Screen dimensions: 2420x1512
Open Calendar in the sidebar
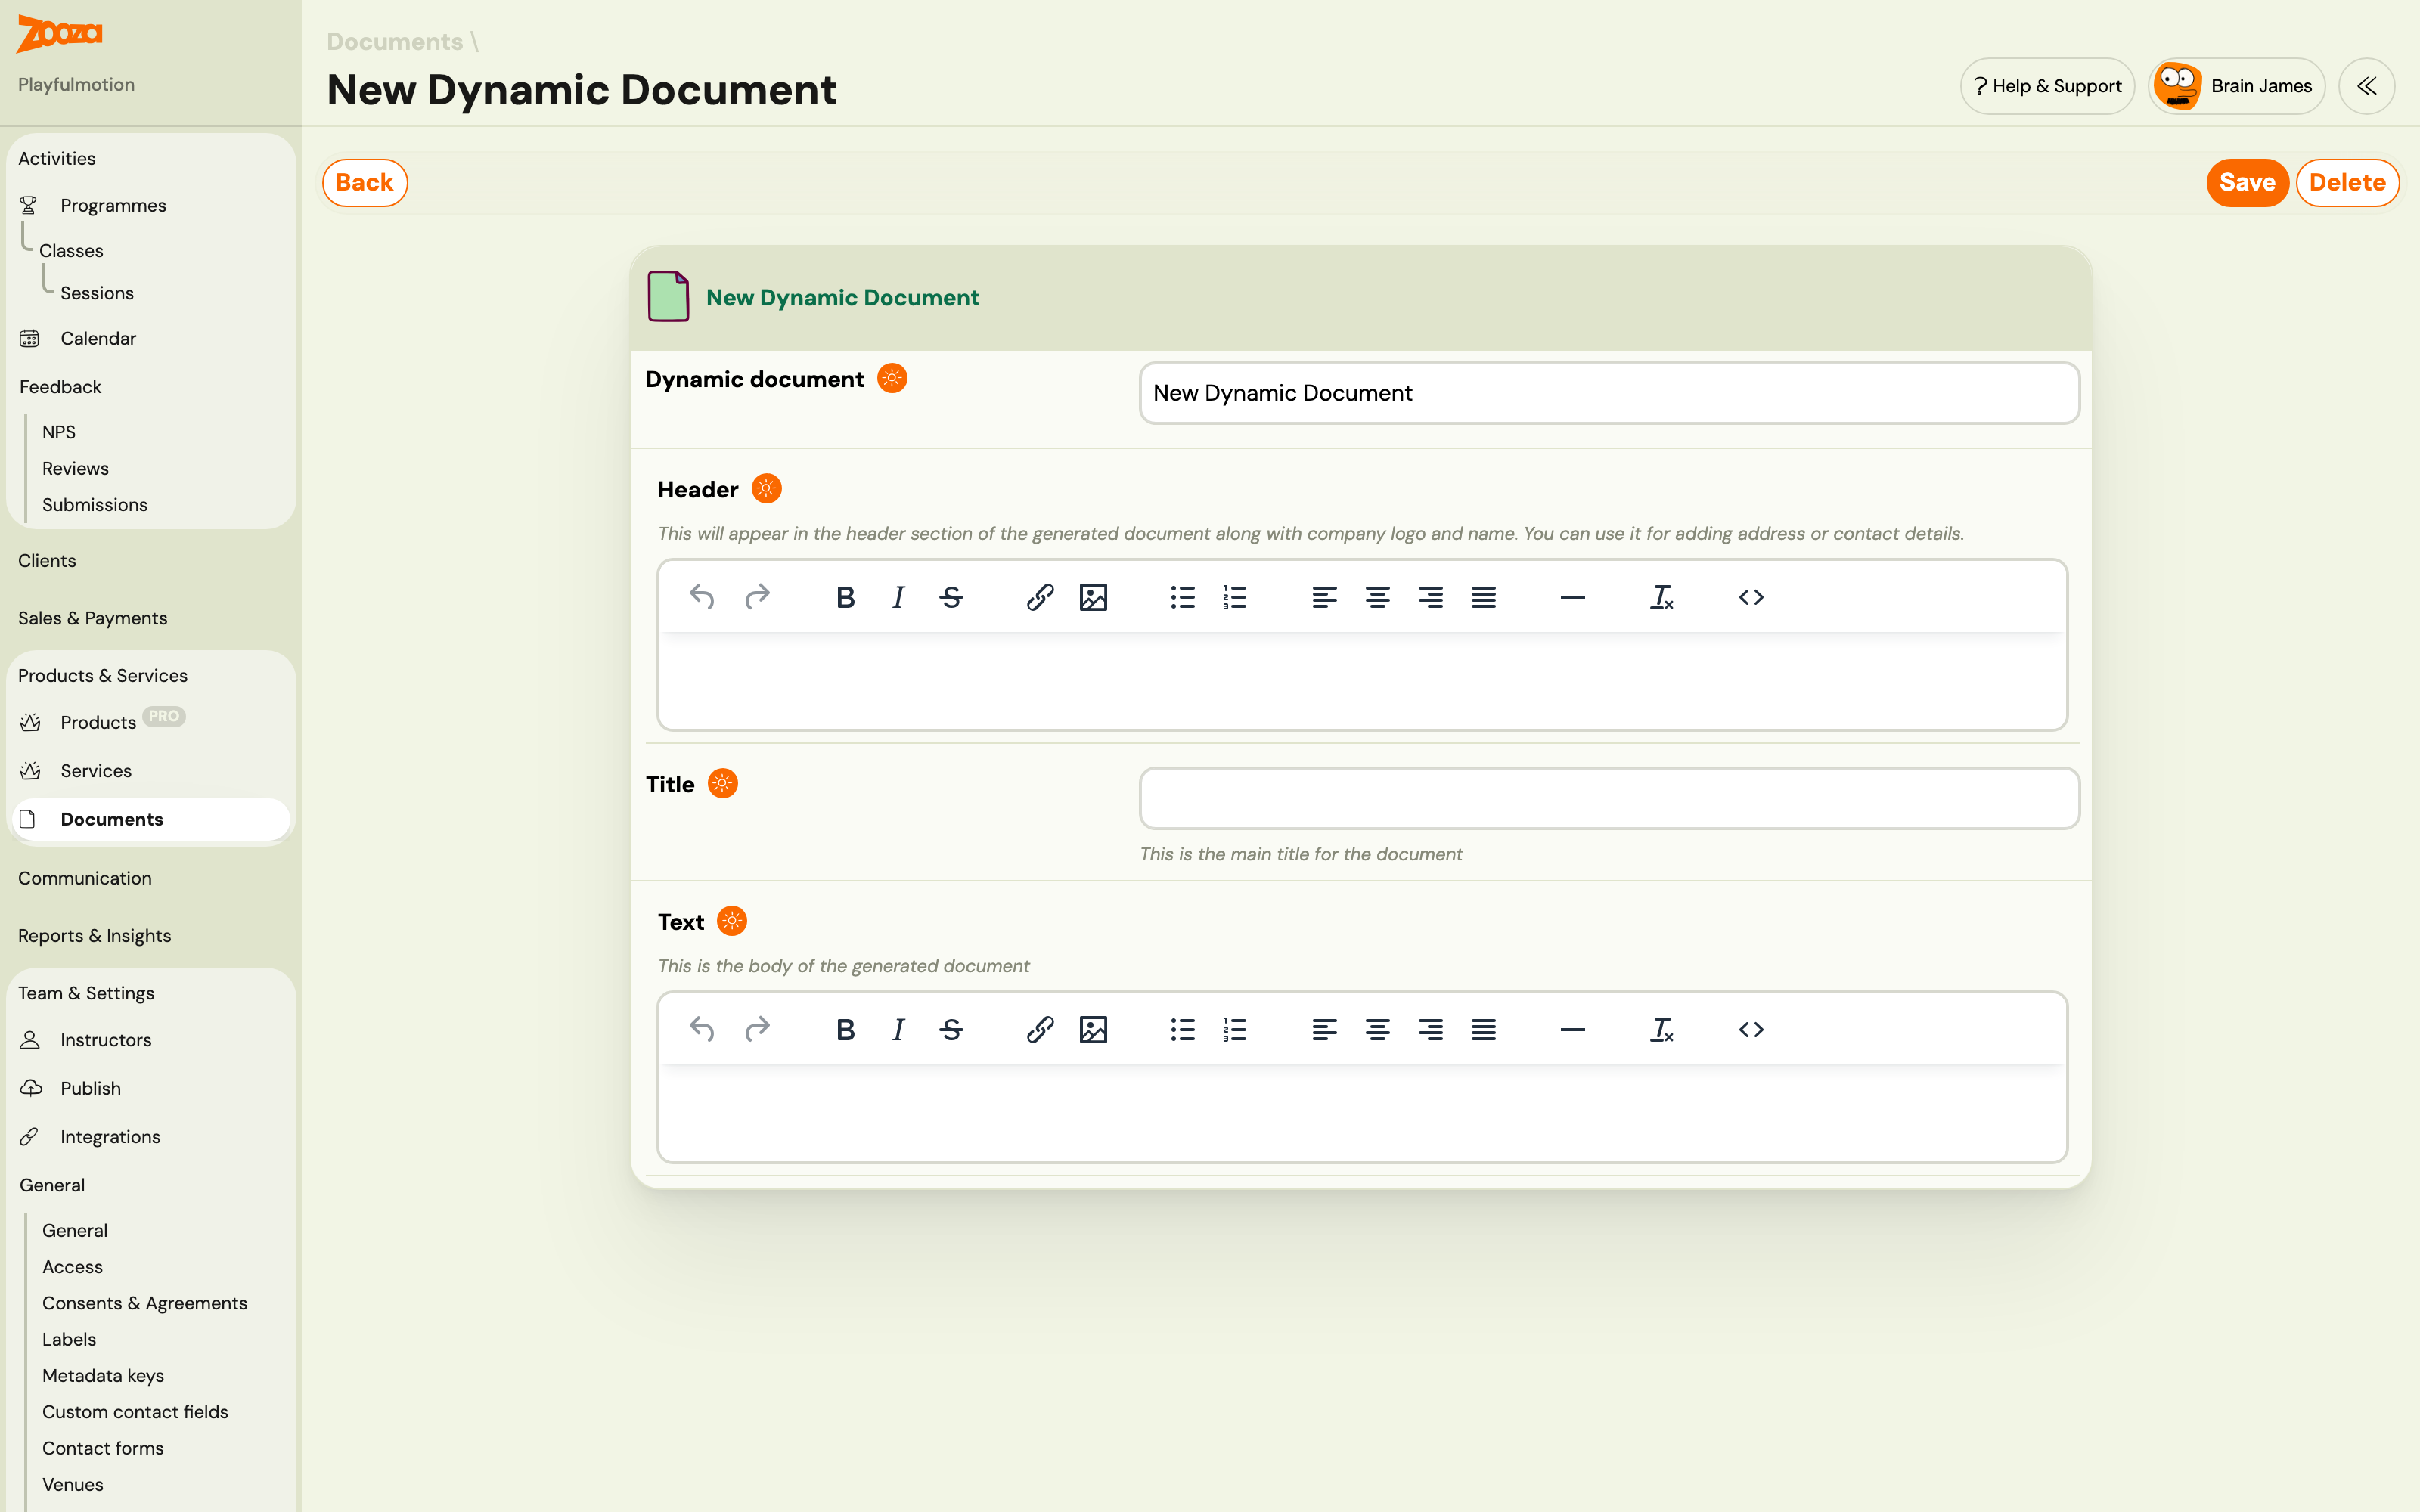click(98, 338)
